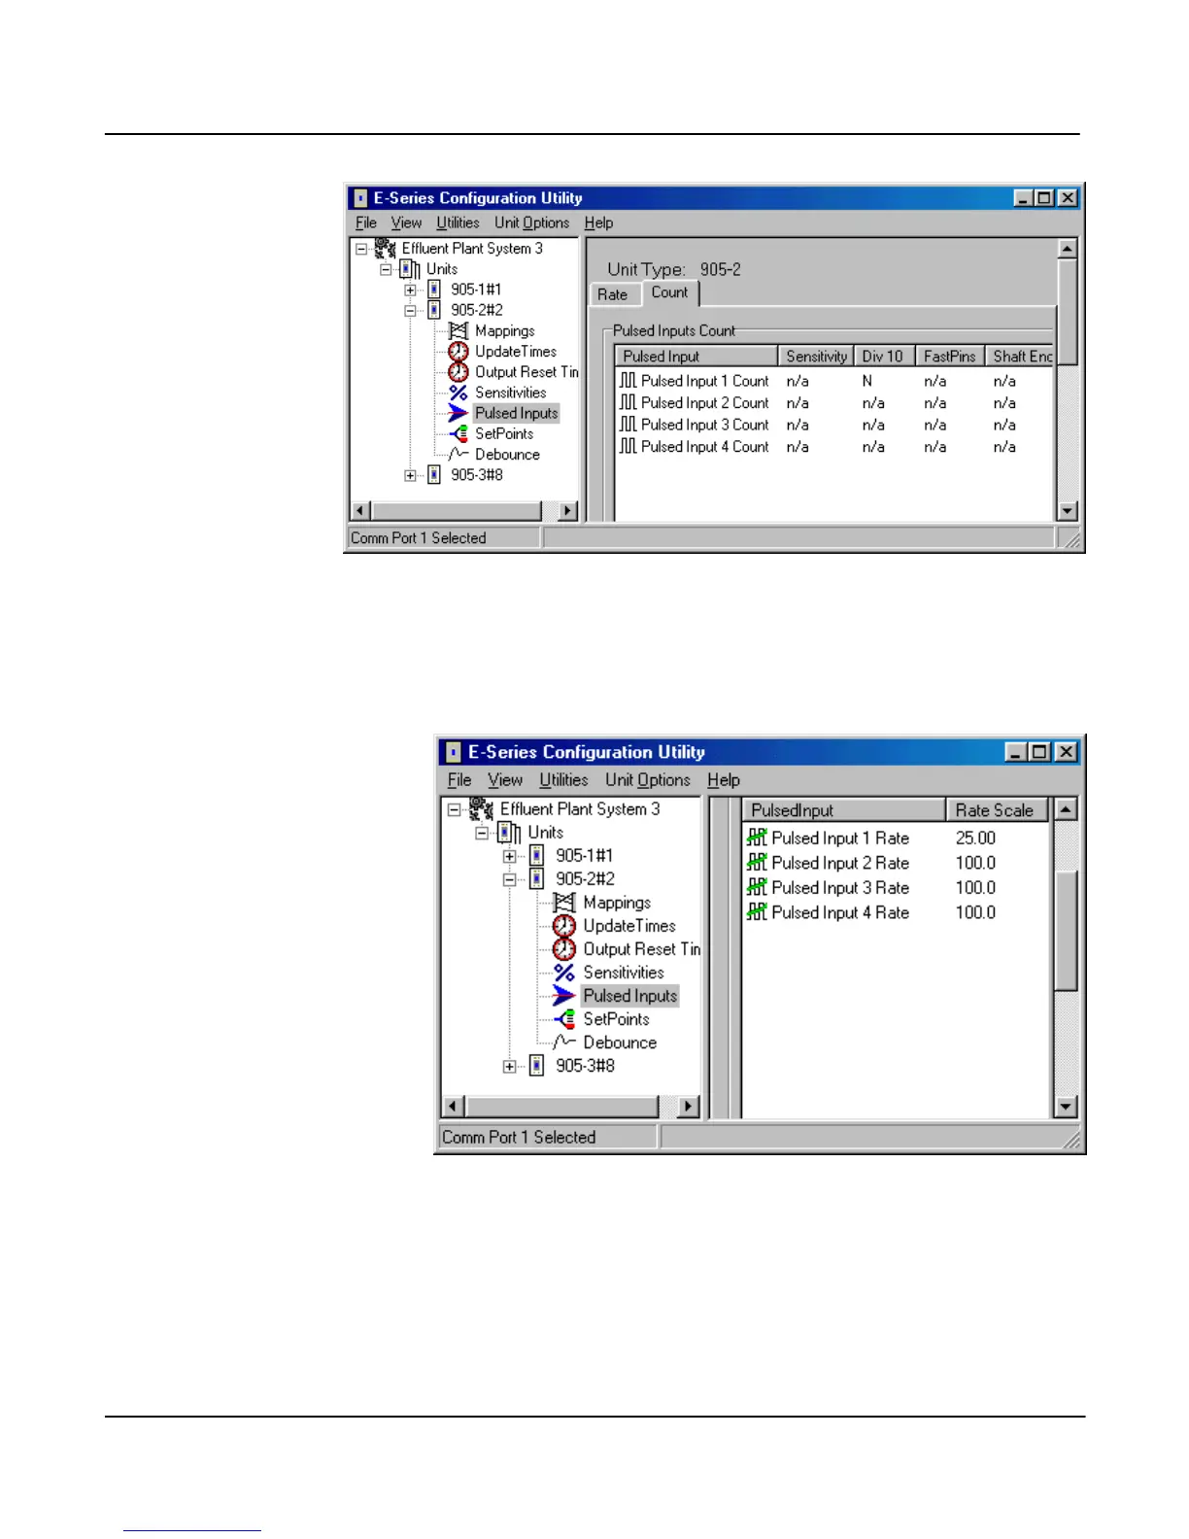Expand 905-1#1 node in lower window
Image resolution: width=1189 pixels, height=1539 pixels.
click(x=509, y=856)
